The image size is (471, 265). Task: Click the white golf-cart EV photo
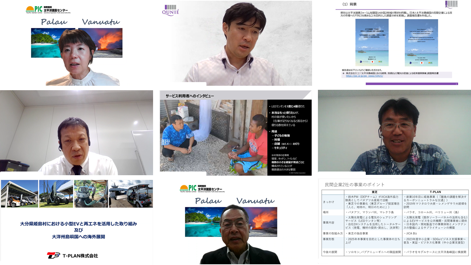coord(131,194)
